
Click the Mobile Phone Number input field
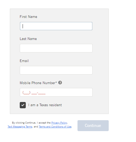[56, 92]
